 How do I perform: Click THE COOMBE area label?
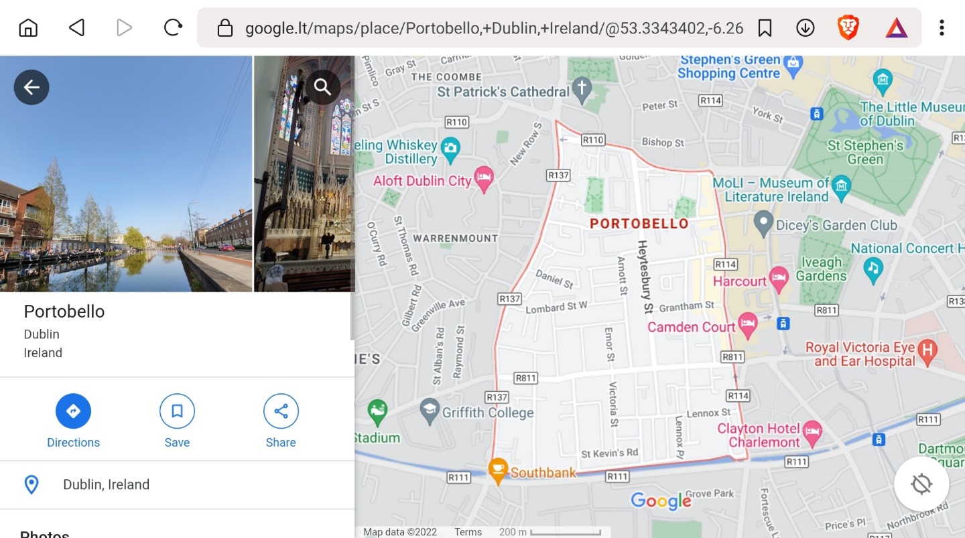click(x=446, y=76)
